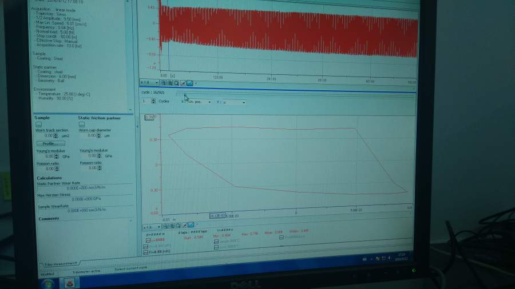
Task: Click the boxed X-axis value label under lower graph
Action: coord(218,215)
